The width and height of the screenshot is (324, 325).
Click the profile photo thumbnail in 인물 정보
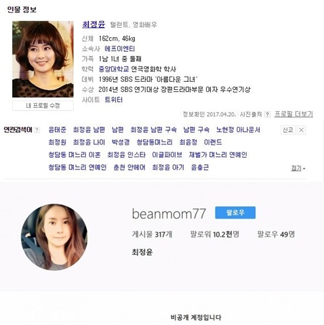click(43, 59)
